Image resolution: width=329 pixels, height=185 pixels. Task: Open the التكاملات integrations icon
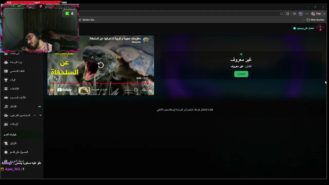coord(6,89)
